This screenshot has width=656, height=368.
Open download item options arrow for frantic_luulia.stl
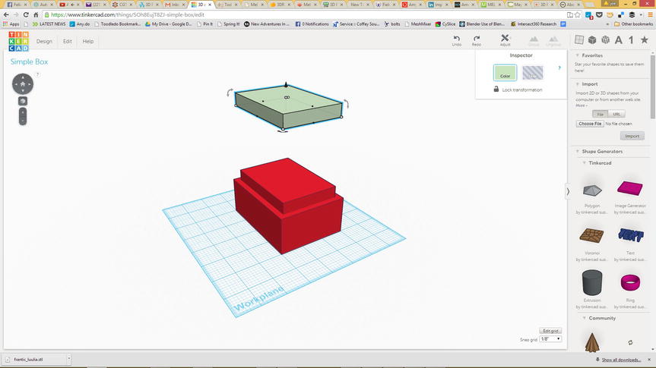tap(68, 359)
